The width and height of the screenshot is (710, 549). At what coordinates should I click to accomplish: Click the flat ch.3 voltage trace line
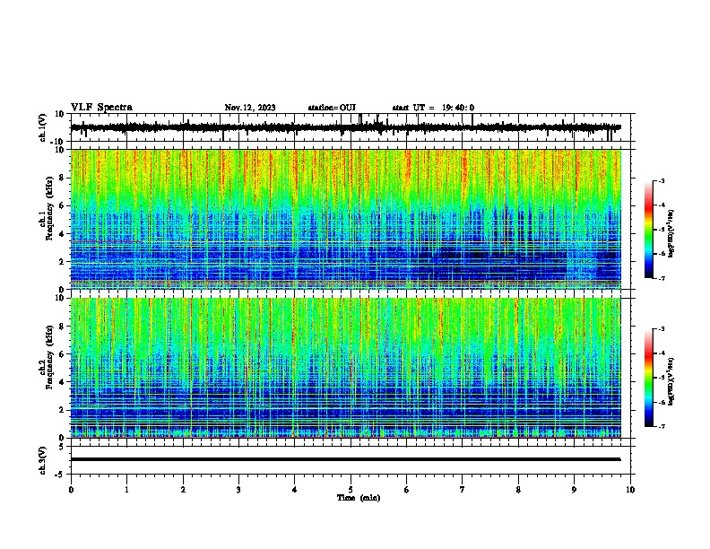pos(345,459)
